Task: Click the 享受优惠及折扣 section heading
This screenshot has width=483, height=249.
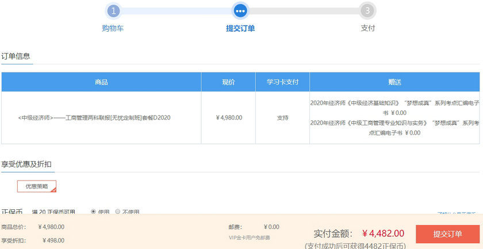Action: tap(26, 164)
